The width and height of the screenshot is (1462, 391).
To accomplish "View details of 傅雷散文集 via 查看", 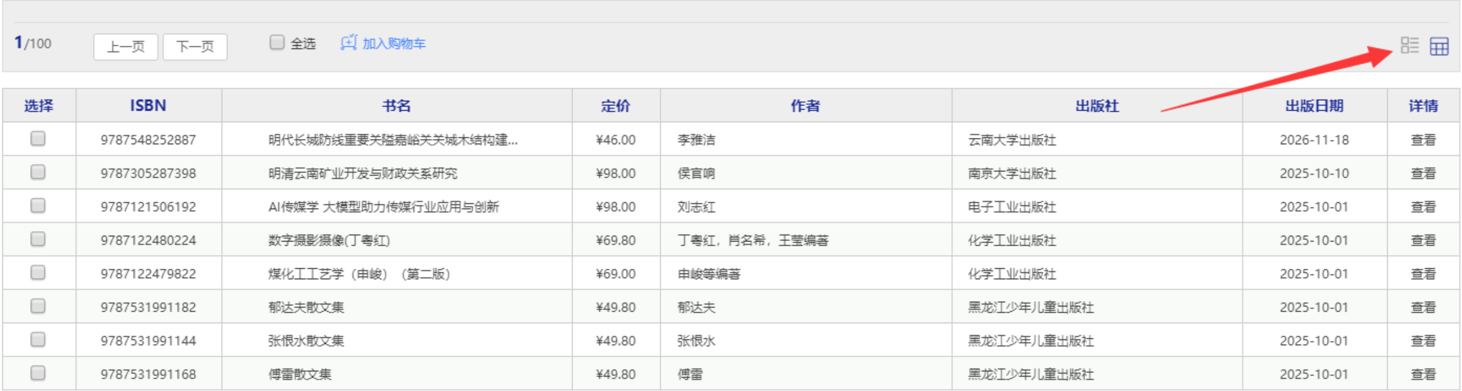I will point(1423,374).
